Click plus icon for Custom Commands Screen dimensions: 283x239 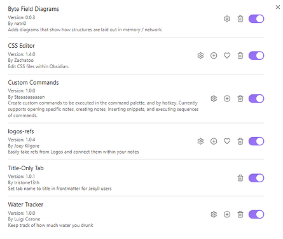[227, 99]
